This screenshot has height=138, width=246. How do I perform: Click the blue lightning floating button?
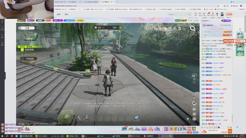[237, 127]
